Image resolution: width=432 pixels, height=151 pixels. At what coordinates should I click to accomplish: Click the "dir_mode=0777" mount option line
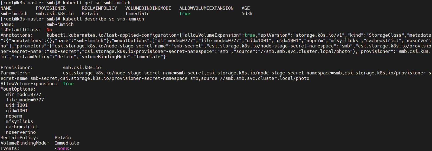pyautogui.click(x=24, y=94)
